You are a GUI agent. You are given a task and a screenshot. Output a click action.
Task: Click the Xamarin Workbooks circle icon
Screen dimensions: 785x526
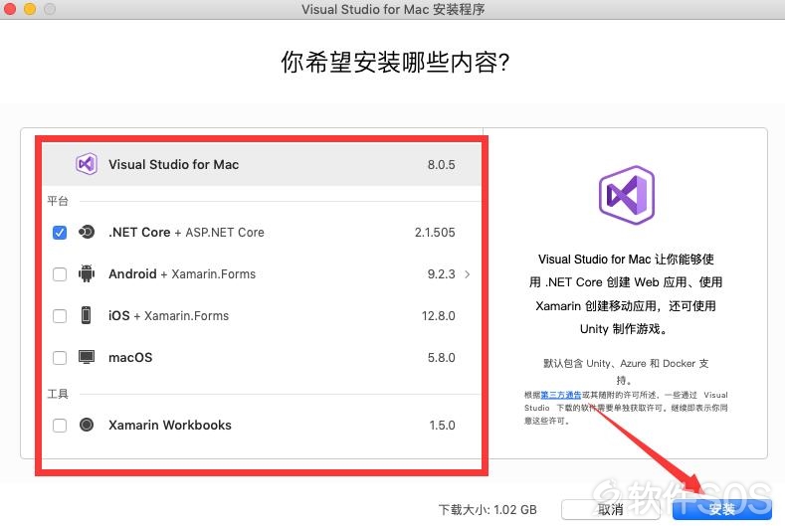(x=87, y=425)
